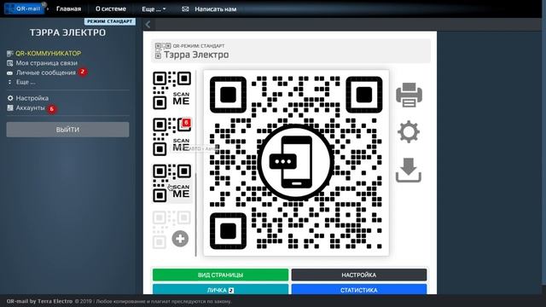
Task: Select the third highlighted QR thumbnail
Action: [x=172, y=183]
